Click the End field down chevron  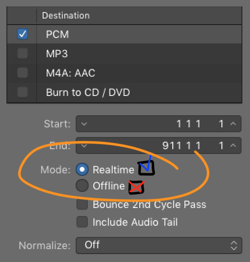click(84, 146)
